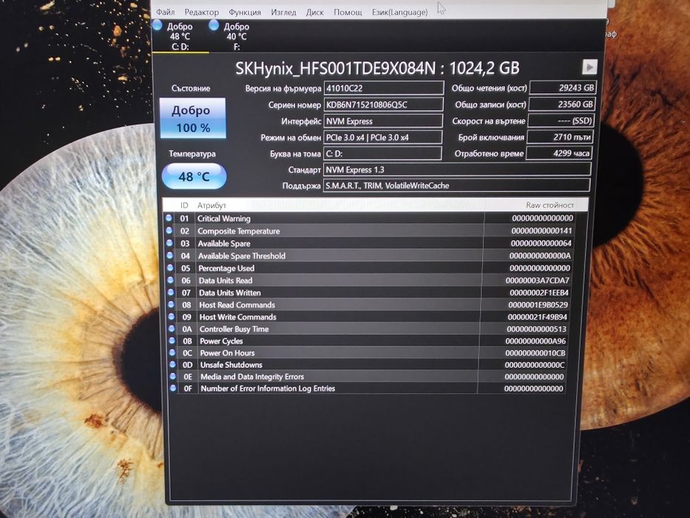The width and height of the screenshot is (690, 518).
Task: Click power on hours 4299 часа
Action: coord(559,153)
